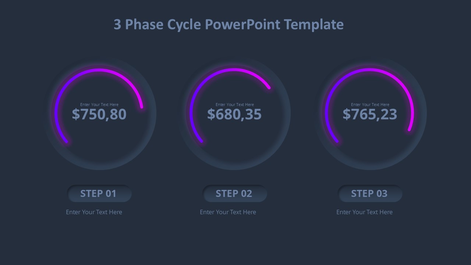This screenshot has height=265, width=471.
Task: Select the STEP 03 button
Action: (369, 194)
